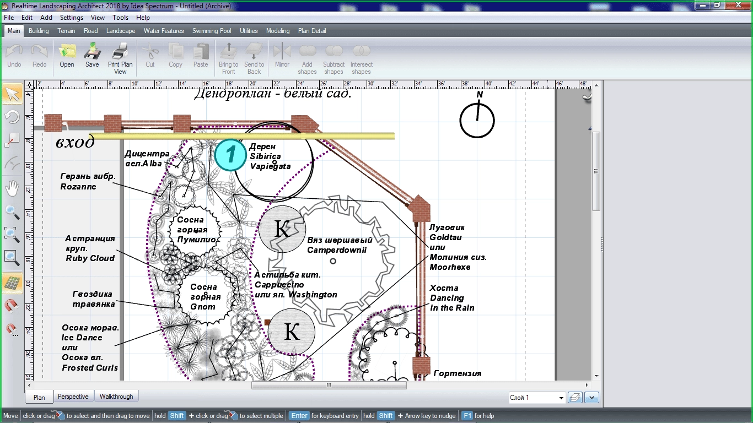Open the Edit menu
Image resolution: width=753 pixels, height=423 pixels.
click(x=27, y=18)
